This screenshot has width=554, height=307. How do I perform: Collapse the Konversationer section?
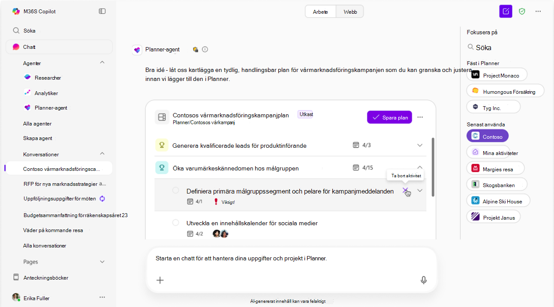click(x=102, y=153)
